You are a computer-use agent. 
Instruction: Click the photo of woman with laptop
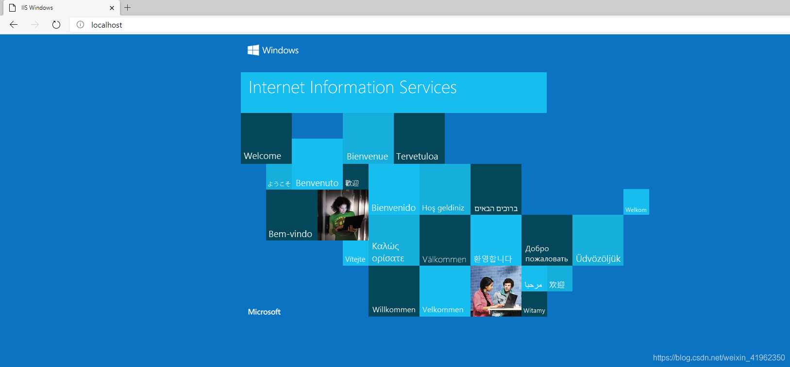pos(343,215)
